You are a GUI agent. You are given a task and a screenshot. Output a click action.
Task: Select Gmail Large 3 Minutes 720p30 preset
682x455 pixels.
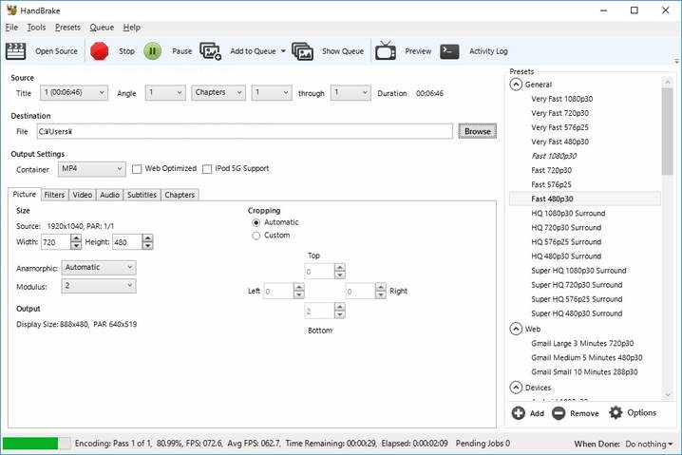(582, 343)
